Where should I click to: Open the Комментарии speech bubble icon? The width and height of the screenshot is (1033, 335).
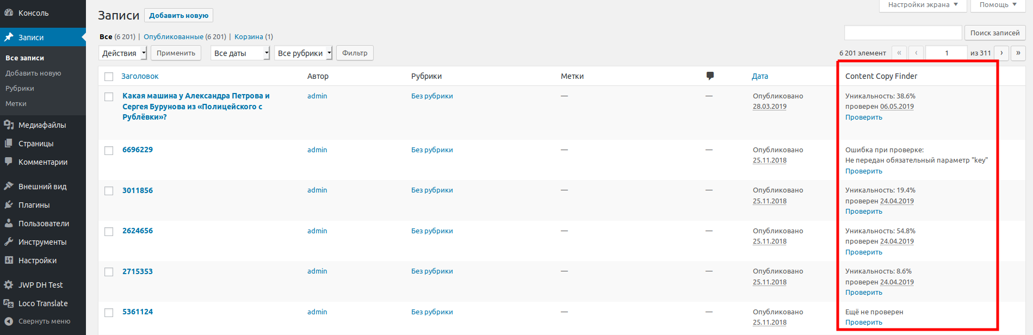[x=9, y=162]
